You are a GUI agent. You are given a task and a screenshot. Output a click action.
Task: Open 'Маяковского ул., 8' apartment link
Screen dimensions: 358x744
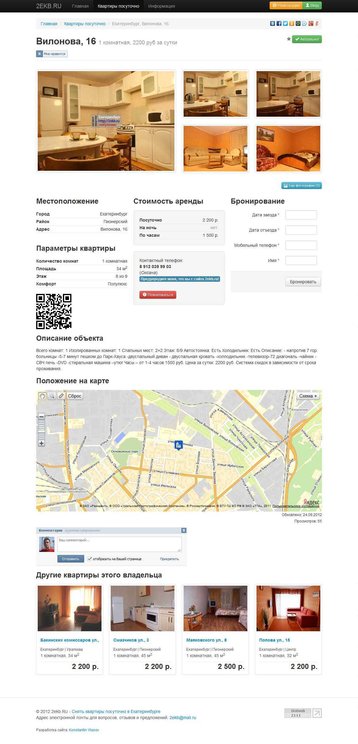tap(206, 640)
